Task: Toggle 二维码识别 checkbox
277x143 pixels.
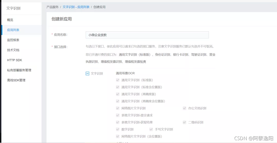Action: 184,122
